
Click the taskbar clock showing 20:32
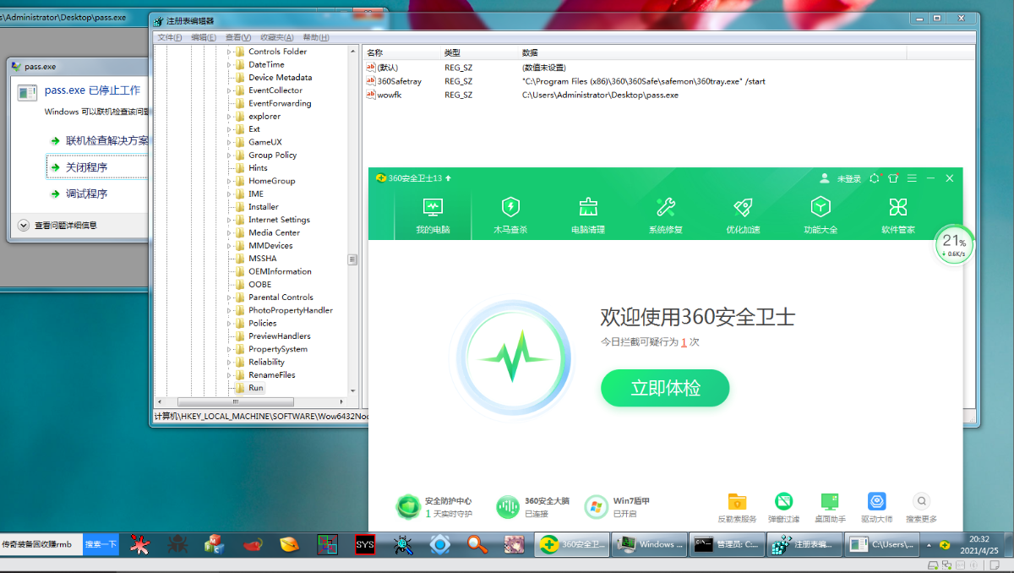tap(979, 544)
